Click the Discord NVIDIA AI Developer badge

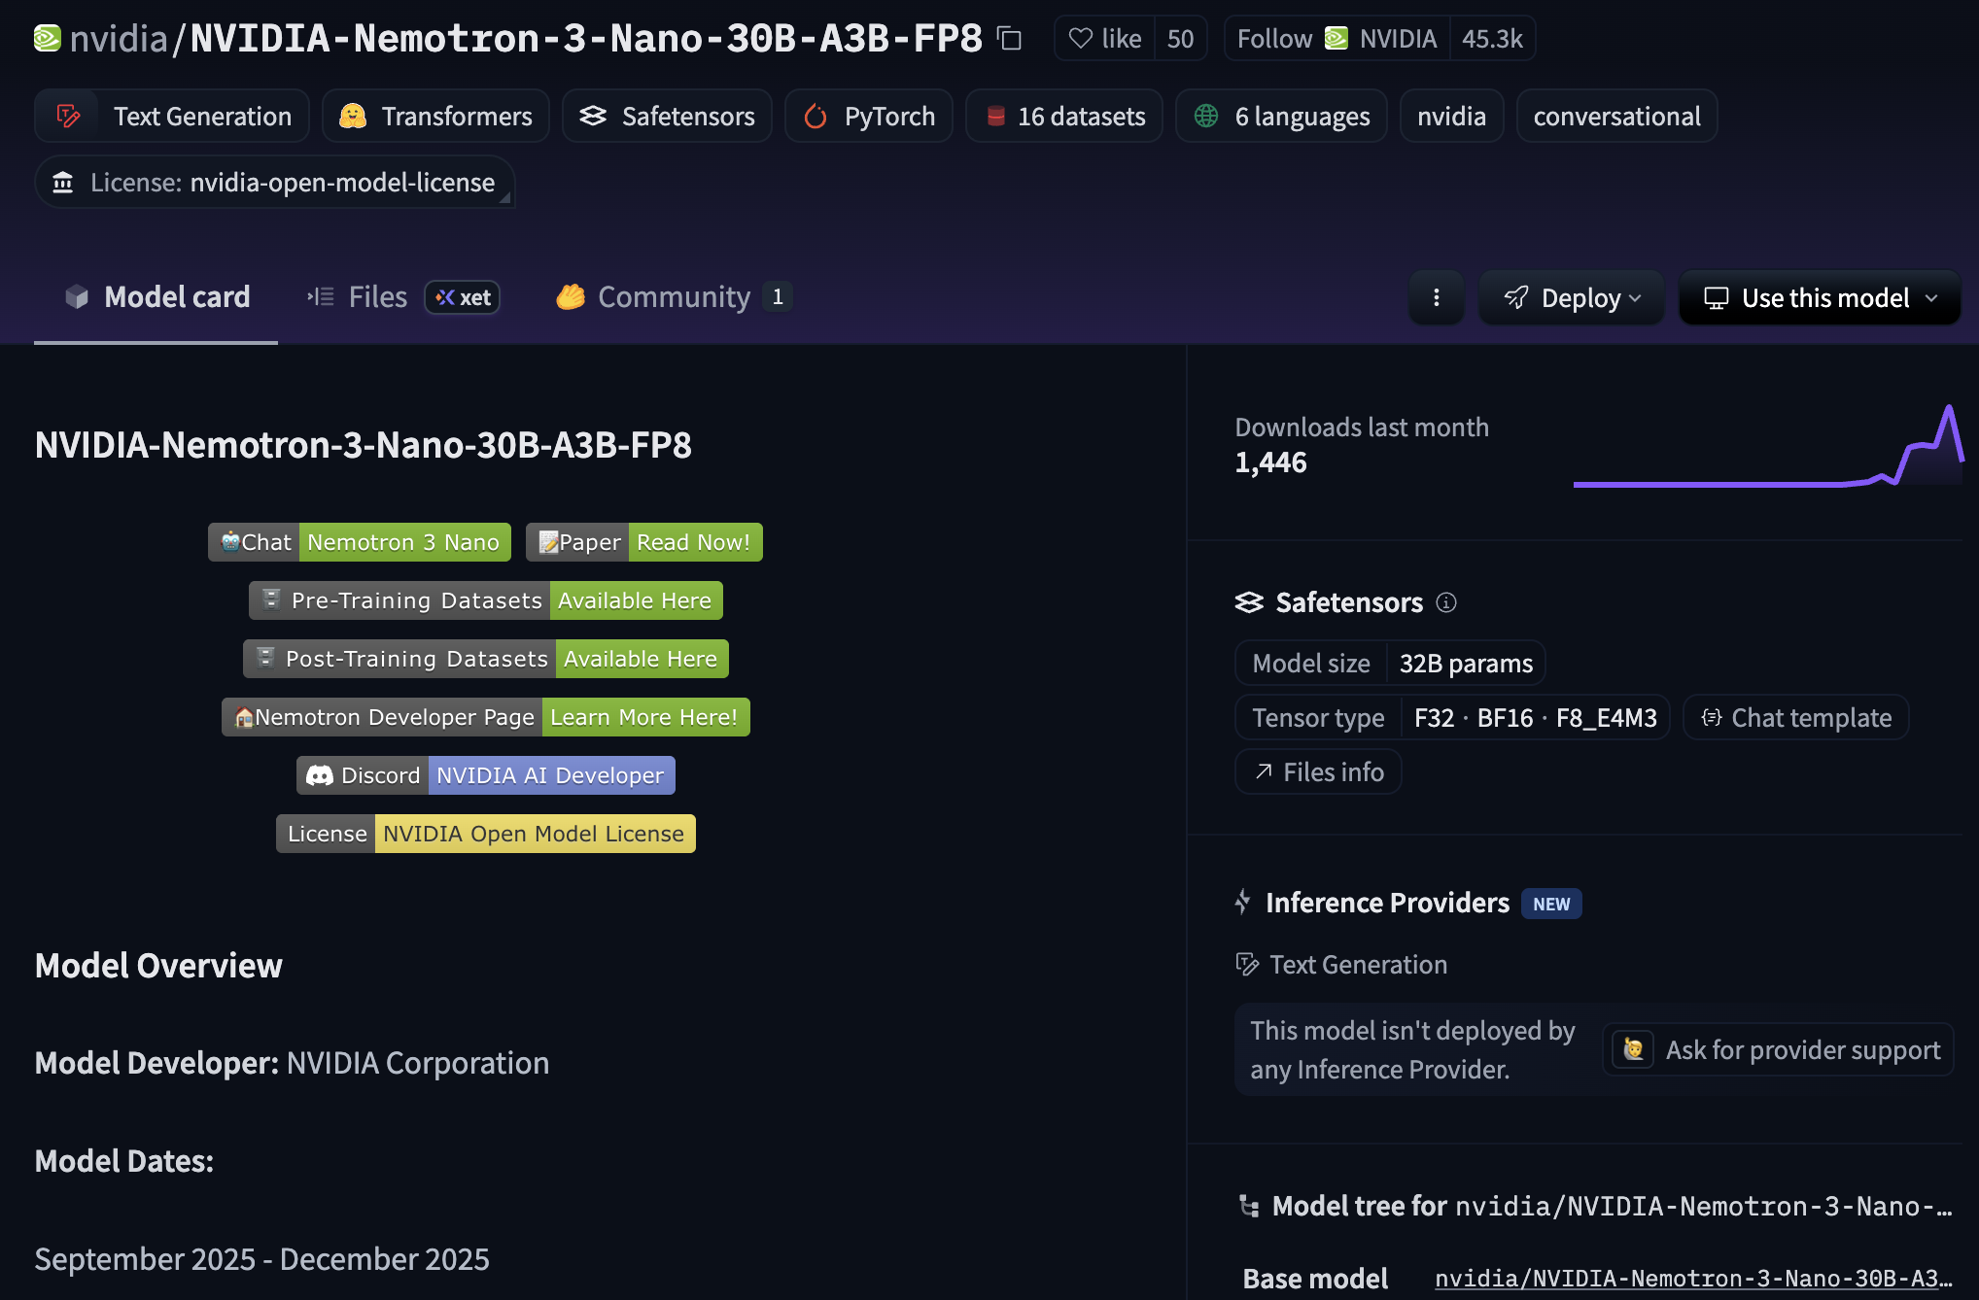(x=485, y=775)
